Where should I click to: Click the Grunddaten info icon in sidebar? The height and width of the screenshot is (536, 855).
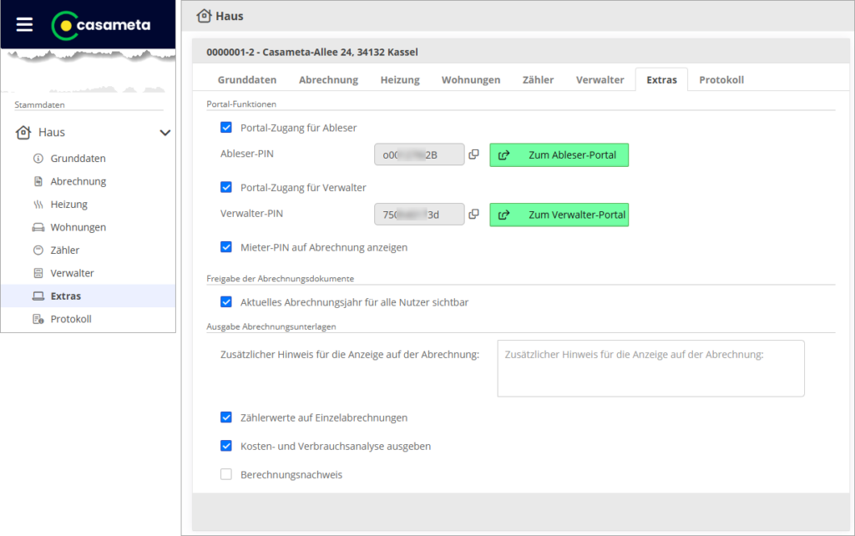click(38, 159)
